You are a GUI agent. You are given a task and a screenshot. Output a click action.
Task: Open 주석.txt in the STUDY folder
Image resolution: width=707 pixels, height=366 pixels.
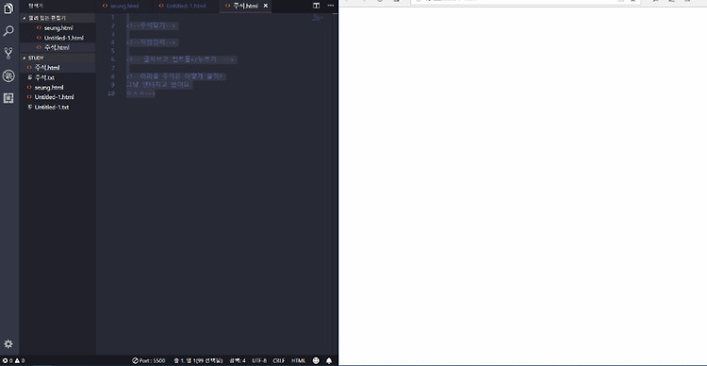(x=44, y=77)
